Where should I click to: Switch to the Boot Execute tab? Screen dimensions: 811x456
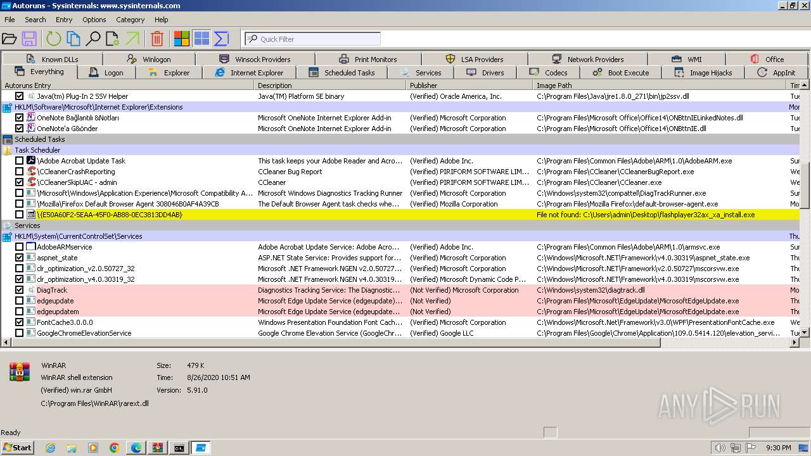pyautogui.click(x=620, y=72)
